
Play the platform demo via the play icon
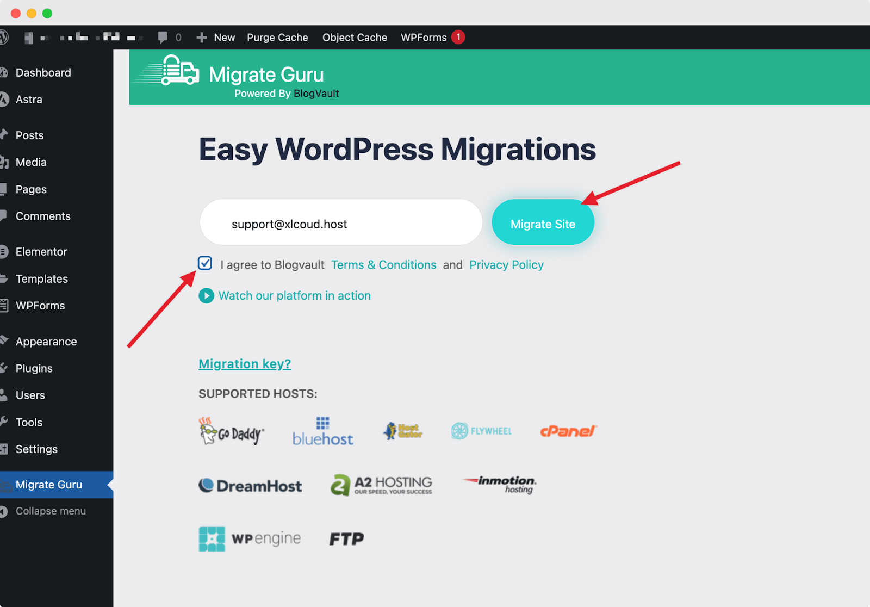[x=206, y=295]
